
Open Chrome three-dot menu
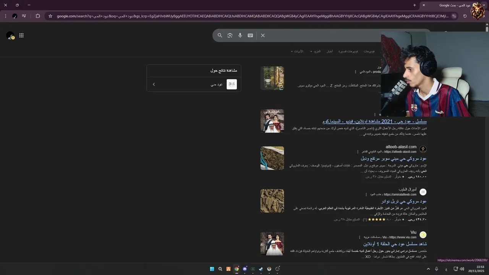pyautogui.click(x=5, y=16)
